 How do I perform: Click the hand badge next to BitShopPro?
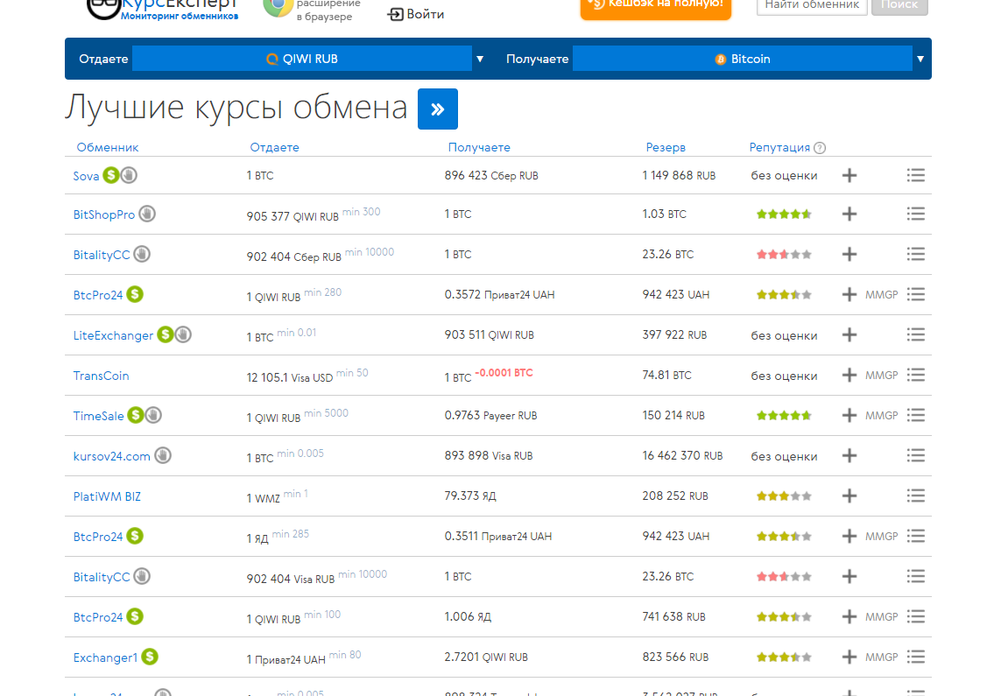tap(147, 214)
